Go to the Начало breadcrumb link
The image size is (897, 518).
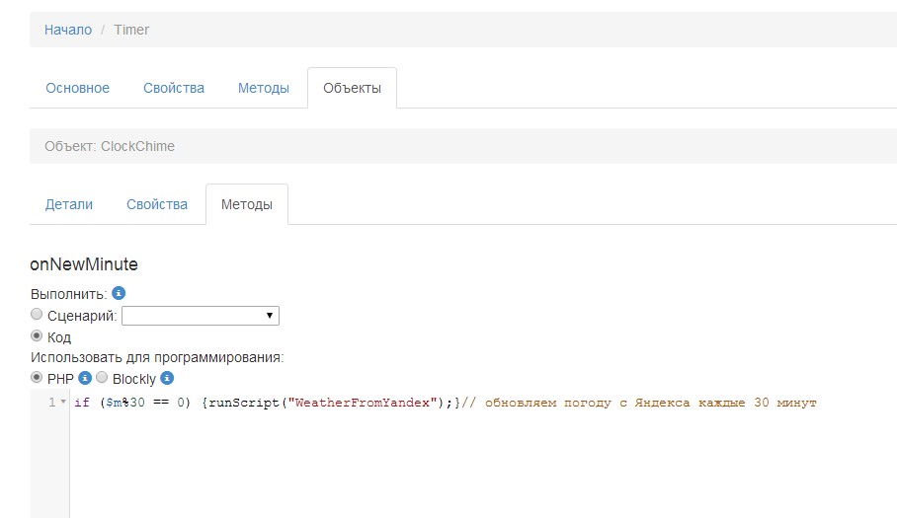(68, 30)
